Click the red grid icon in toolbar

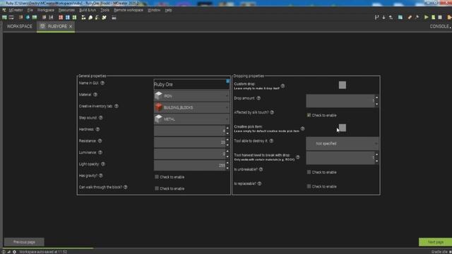[61, 17]
